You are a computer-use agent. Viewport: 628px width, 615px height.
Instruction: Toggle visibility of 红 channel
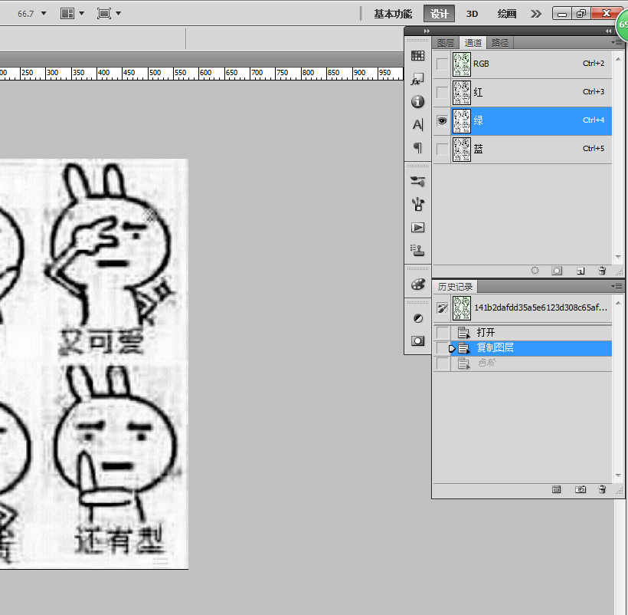click(442, 92)
